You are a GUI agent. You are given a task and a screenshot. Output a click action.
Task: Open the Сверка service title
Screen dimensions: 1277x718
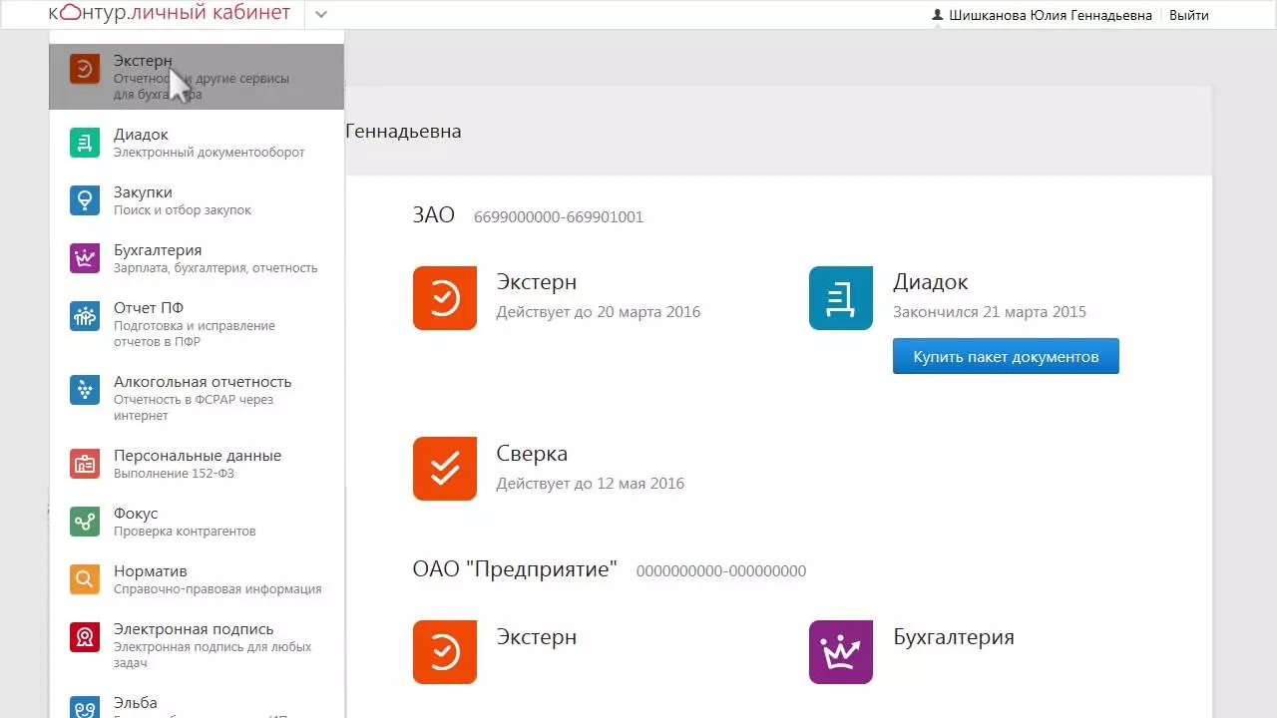point(532,454)
